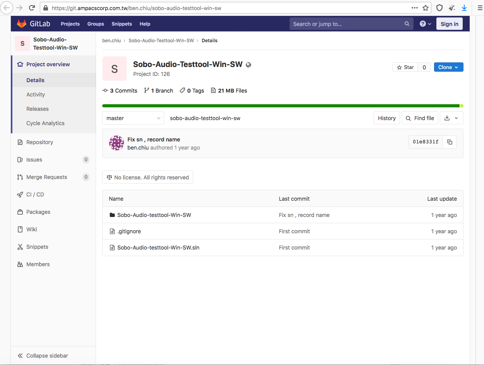
Task: Open the 3 Commits link
Action: [x=120, y=91]
